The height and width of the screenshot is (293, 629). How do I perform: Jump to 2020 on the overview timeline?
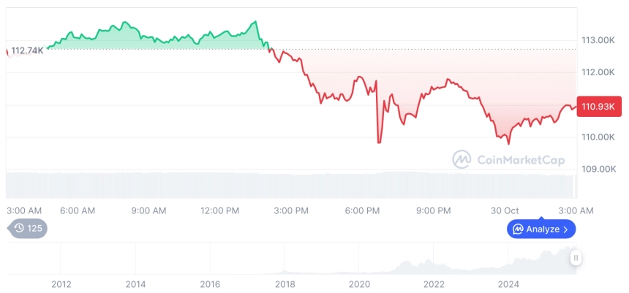(x=359, y=284)
